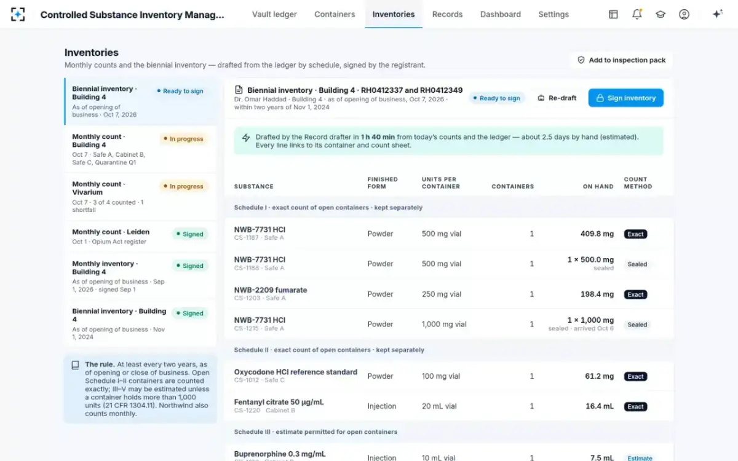Image resolution: width=738 pixels, height=461 pixels.
Task: Open NWB-7731 HCl row CS-1188
Action: [448, 264]
